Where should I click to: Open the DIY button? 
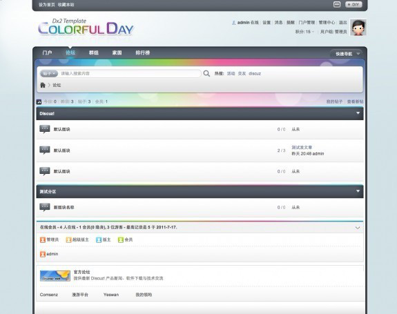(354, 5)
